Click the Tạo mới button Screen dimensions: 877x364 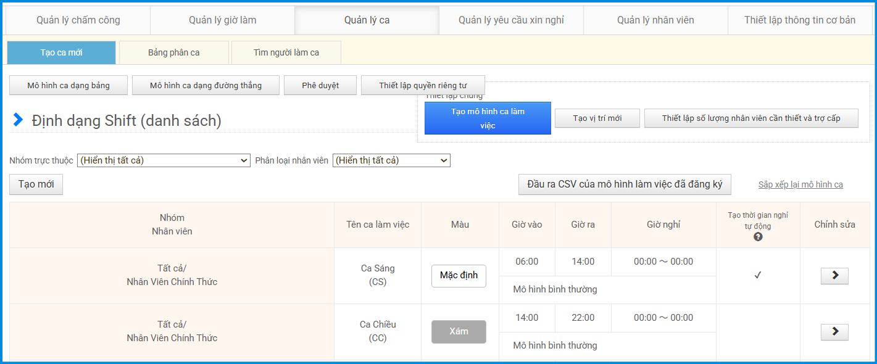[36, 184]
